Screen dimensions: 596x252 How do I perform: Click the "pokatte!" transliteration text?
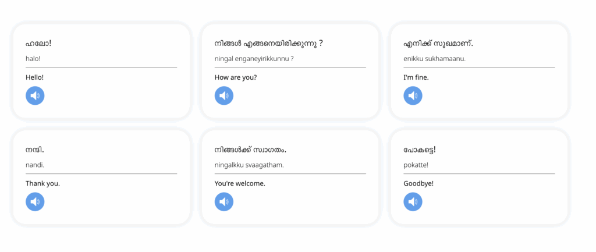pos(416,165)
